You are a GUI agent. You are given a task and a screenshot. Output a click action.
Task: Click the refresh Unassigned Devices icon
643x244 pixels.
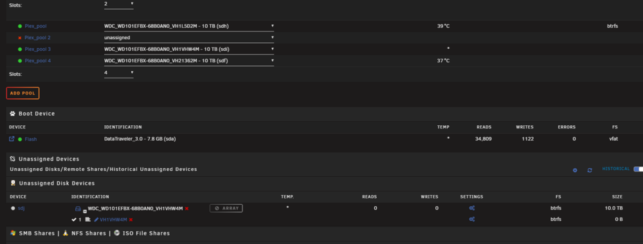click(x=590, y=170)
